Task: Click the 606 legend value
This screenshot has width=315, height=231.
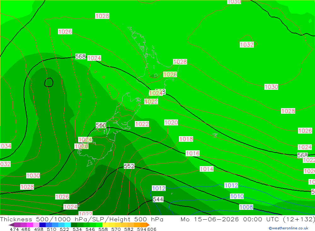Action: coord(152,229)
